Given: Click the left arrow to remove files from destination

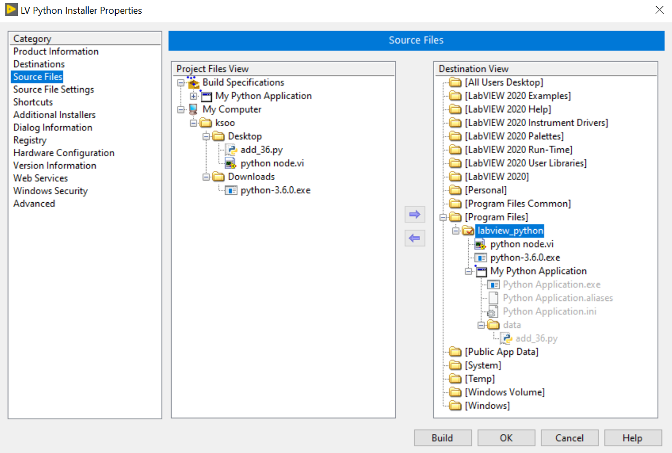Looking at the screenshot, I should click(415, 238).
